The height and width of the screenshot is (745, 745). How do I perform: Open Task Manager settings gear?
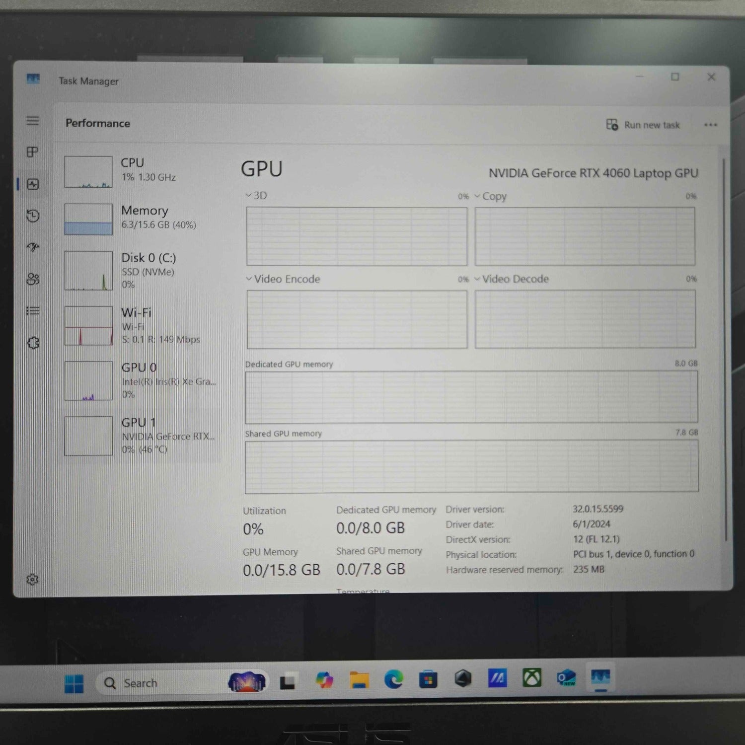click(x=32, y=579)
